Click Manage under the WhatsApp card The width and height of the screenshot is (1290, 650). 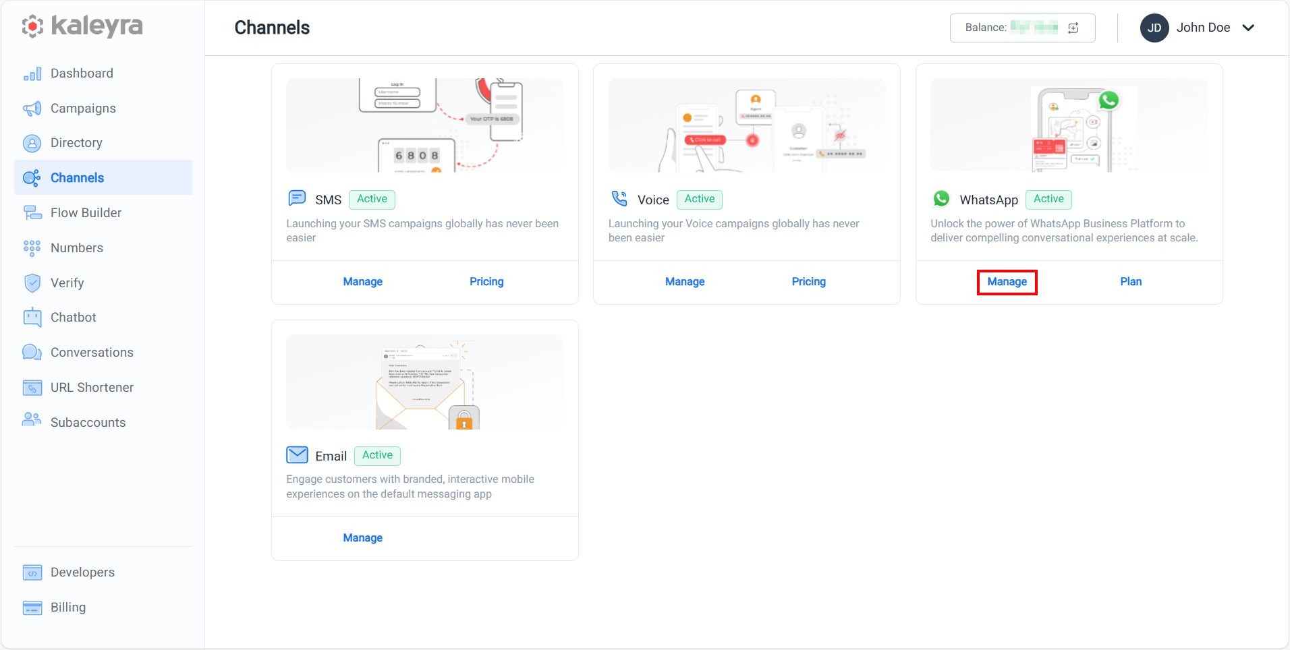click(x=1007, y=282)
